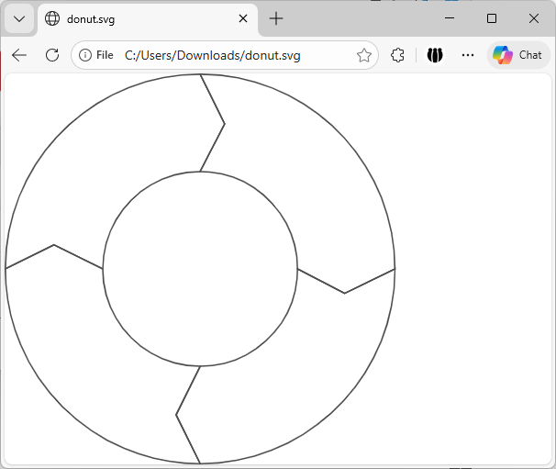The height and width of the screenshot is (469, 556).
Task: Open the browser profile avatar
Action: pyautogui.click(x=435, y=55)
